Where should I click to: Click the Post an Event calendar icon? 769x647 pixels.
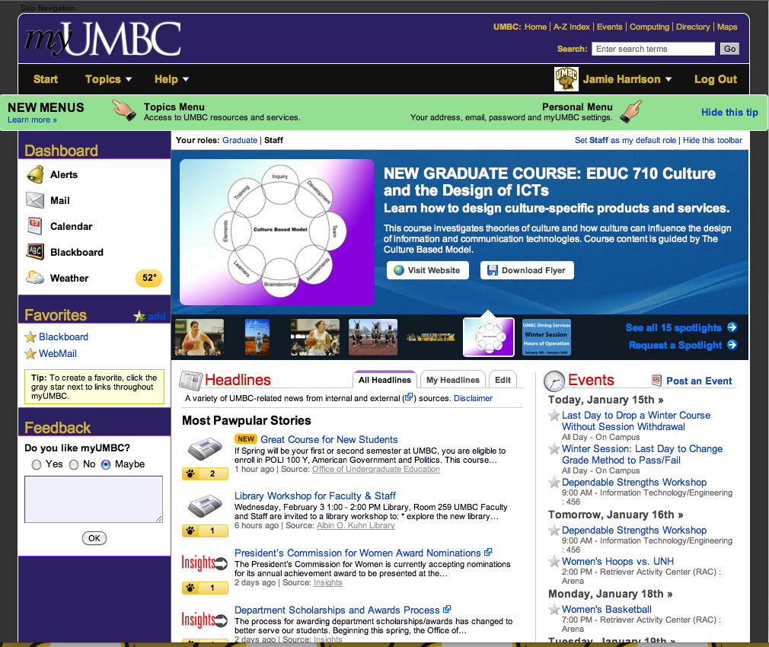656,381
